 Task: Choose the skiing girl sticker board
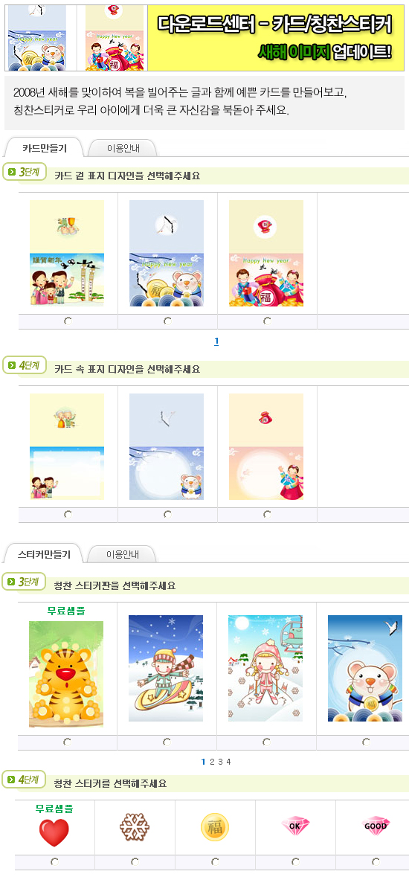(265, 669)
